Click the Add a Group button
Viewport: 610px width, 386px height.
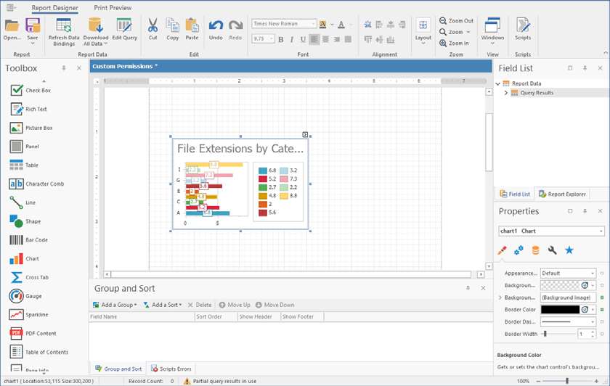tap(116, 305)
